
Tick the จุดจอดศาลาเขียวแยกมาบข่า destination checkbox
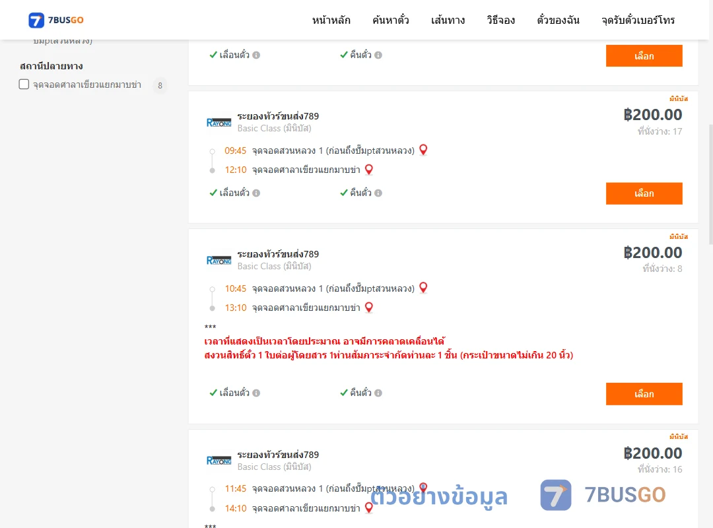[24, 84]
